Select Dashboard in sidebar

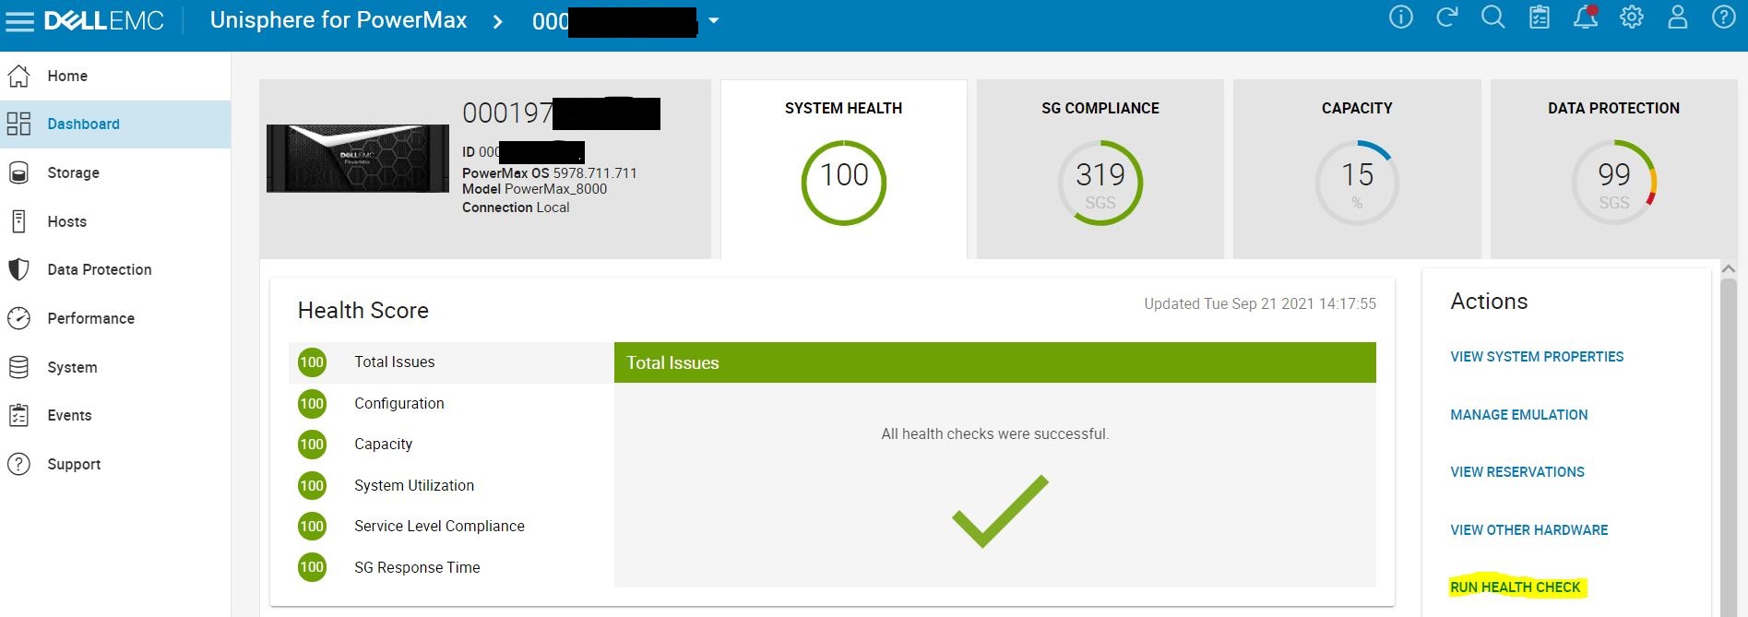[115, 124]
